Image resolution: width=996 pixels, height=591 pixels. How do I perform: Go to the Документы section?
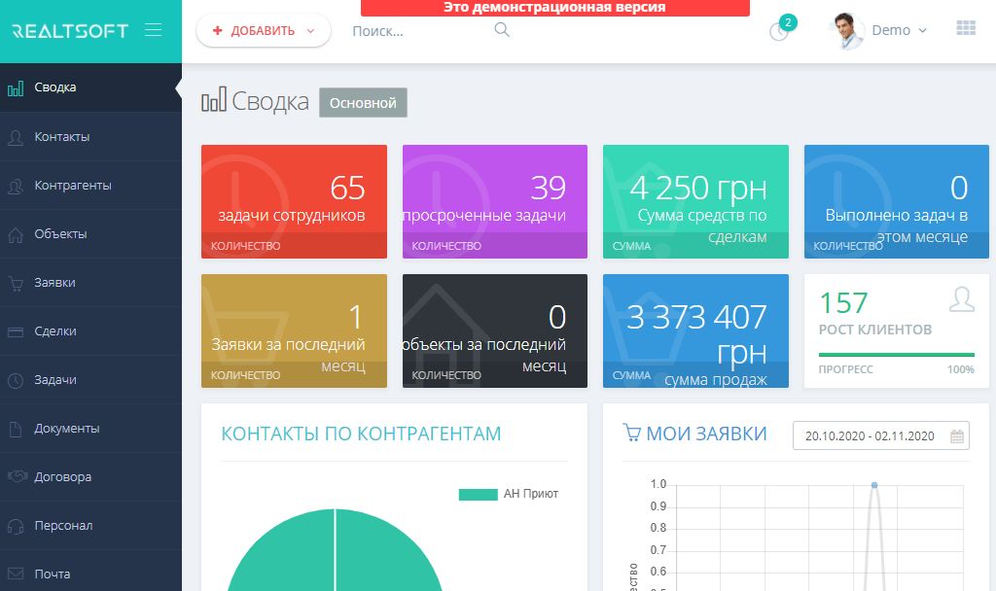(x=90, y=429)
